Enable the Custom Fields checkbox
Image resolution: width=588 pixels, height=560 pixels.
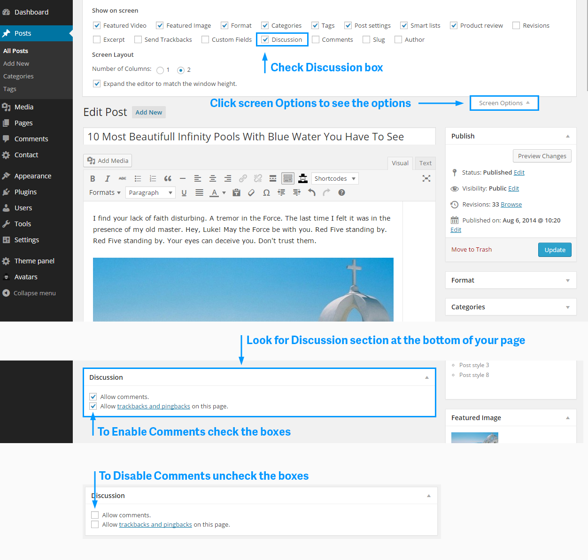click(x=205, y=39)
